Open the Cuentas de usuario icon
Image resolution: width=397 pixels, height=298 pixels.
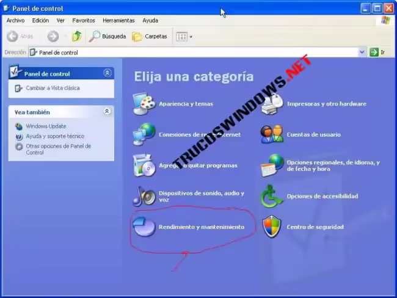(x=272, y=134)
